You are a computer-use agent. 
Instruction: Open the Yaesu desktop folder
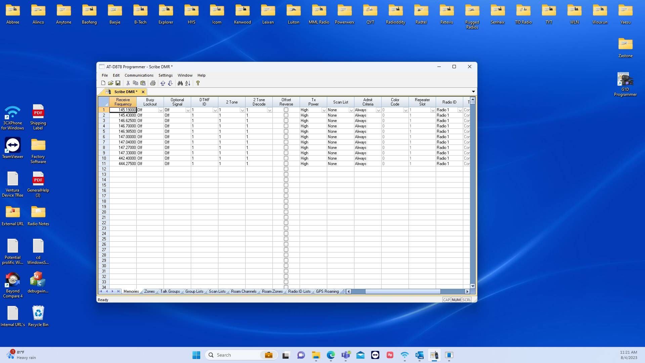[626, 14]
